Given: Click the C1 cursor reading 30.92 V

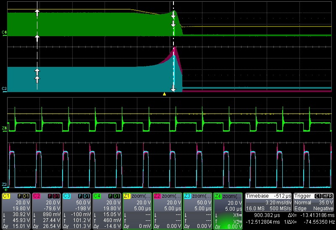Looking at the screenshot, I should click(21, 214).
